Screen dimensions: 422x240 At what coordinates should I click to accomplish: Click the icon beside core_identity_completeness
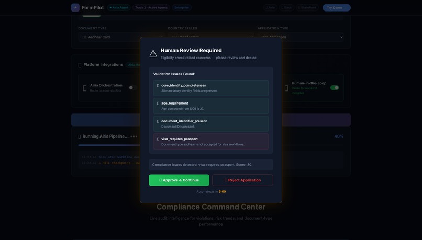coord(158,85)
